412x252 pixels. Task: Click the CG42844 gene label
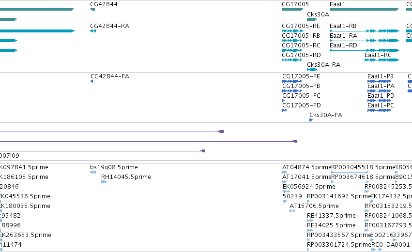click(104, 4)
